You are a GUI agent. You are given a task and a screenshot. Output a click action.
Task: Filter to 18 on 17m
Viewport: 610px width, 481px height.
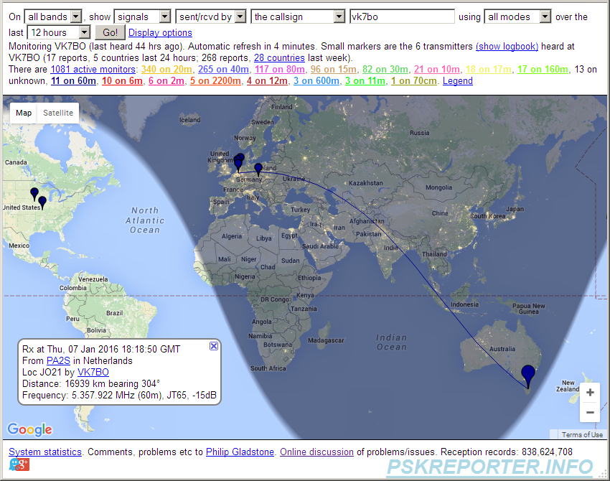(489, 69)
